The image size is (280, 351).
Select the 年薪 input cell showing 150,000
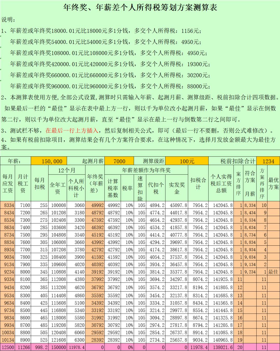[49, 161]
